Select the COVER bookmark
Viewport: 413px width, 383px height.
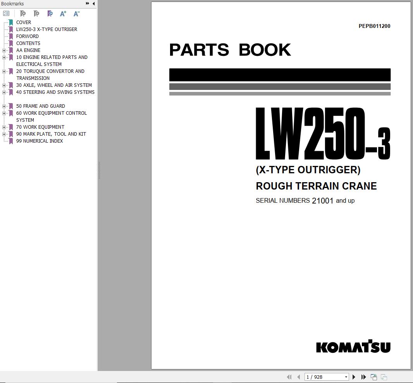24,22
